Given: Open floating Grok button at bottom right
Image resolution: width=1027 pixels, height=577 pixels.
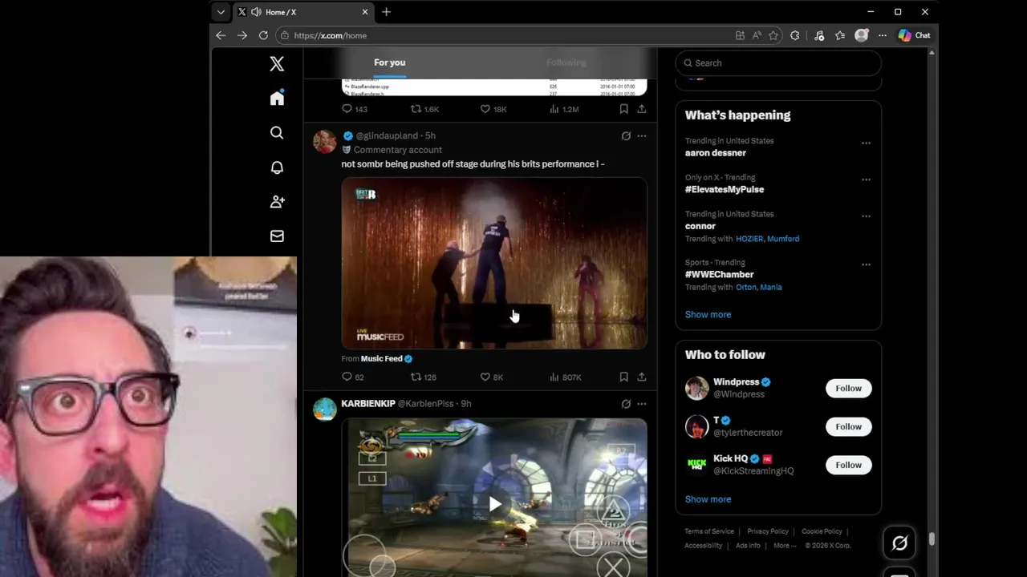Looking at the screenshot, I should pos(899,543).
